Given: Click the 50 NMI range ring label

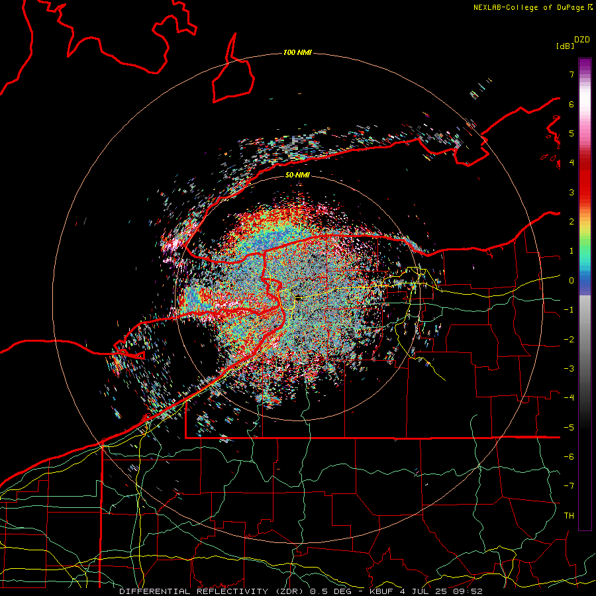Looking at the screenshot, I should click(x=297, y=175).
